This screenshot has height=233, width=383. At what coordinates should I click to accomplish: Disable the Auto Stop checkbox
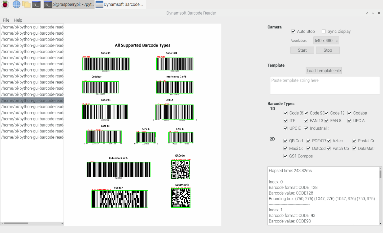pos(293,32)
